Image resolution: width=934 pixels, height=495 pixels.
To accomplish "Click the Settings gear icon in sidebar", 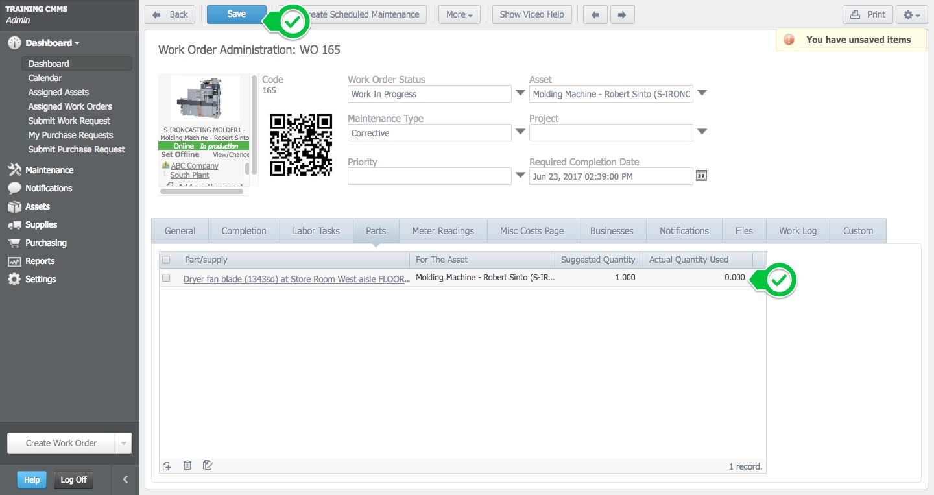I will 14,279.
